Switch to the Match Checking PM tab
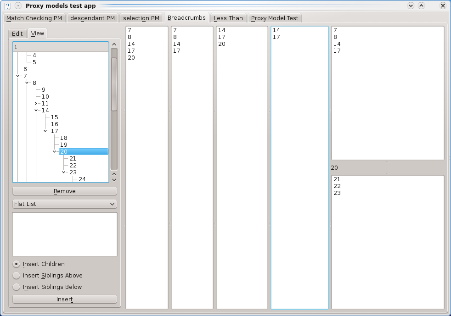The image size is (451, 316). click(x=34, y=18)
